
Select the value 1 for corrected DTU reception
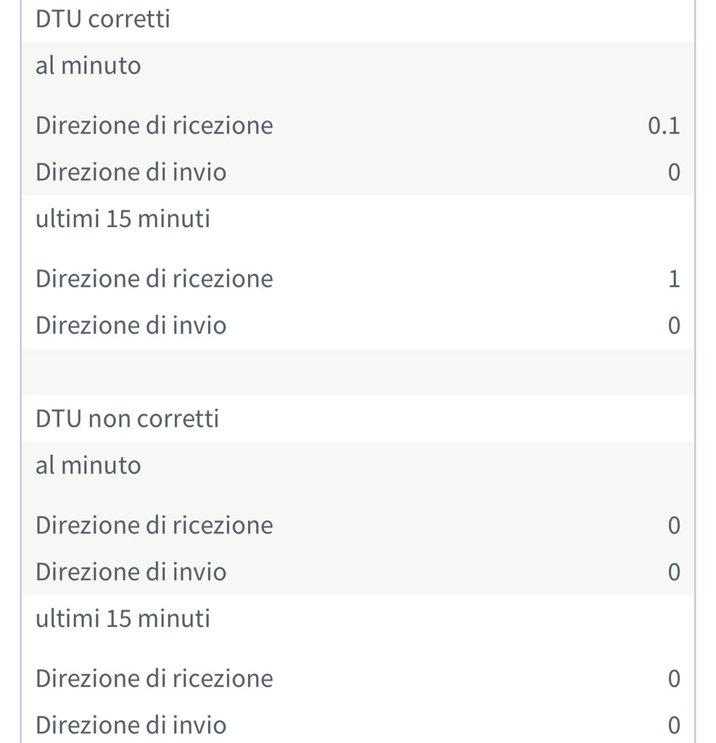point(674,279)
